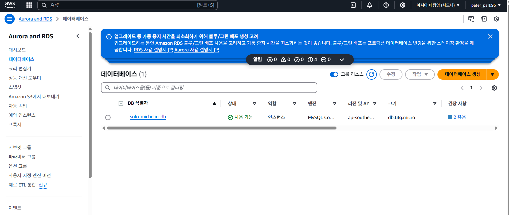509x215 pixels.
Task: Open the 2 유용 recommendations link
Action: tap(460, 117)
